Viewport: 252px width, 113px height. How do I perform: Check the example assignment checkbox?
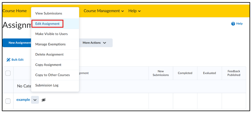pos(8,101)
